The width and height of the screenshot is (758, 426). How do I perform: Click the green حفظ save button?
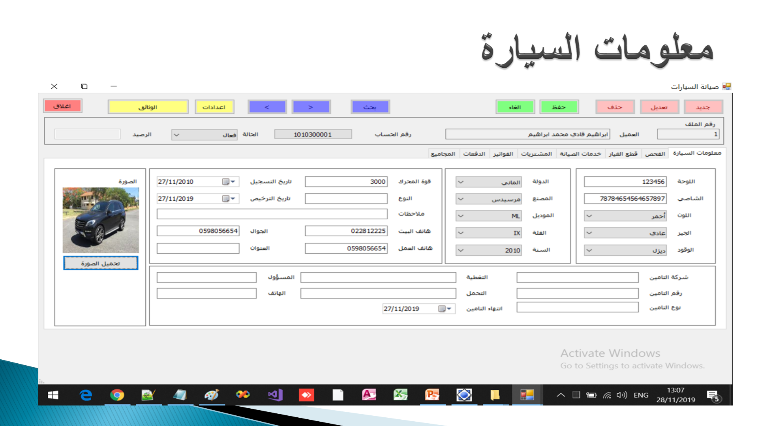coord(559,107)
